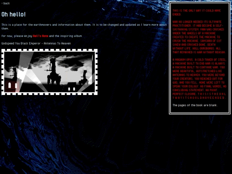This screenshot has width=232, height=174.
Task: Click 'and the inspiring album' text
Action: 65,36
